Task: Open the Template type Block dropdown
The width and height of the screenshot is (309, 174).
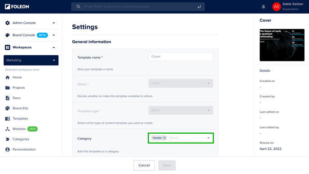Action: (x=181, y=110)
